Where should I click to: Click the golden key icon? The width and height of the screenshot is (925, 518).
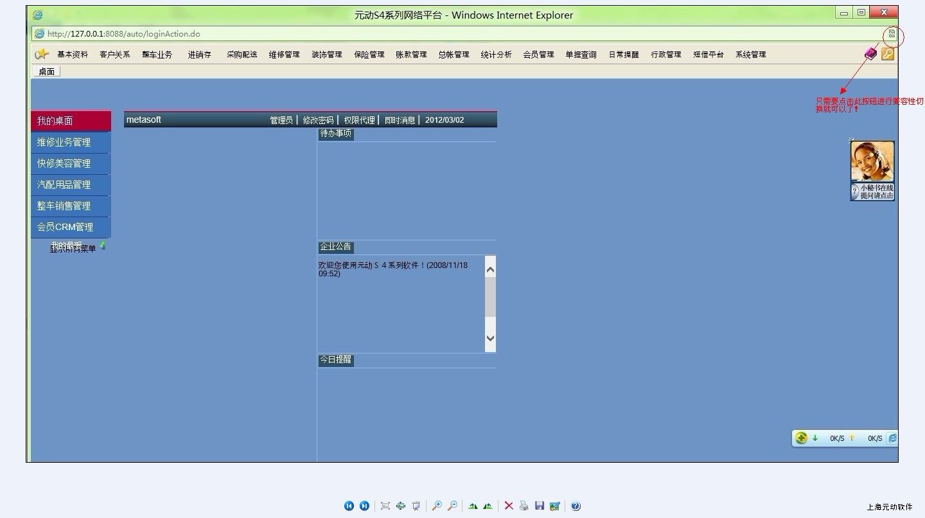[x=888, y=54]
